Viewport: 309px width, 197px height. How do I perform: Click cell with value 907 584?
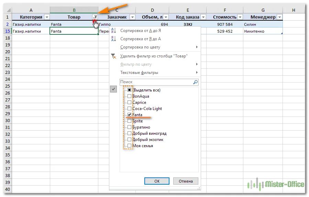[x=225, y=24]
